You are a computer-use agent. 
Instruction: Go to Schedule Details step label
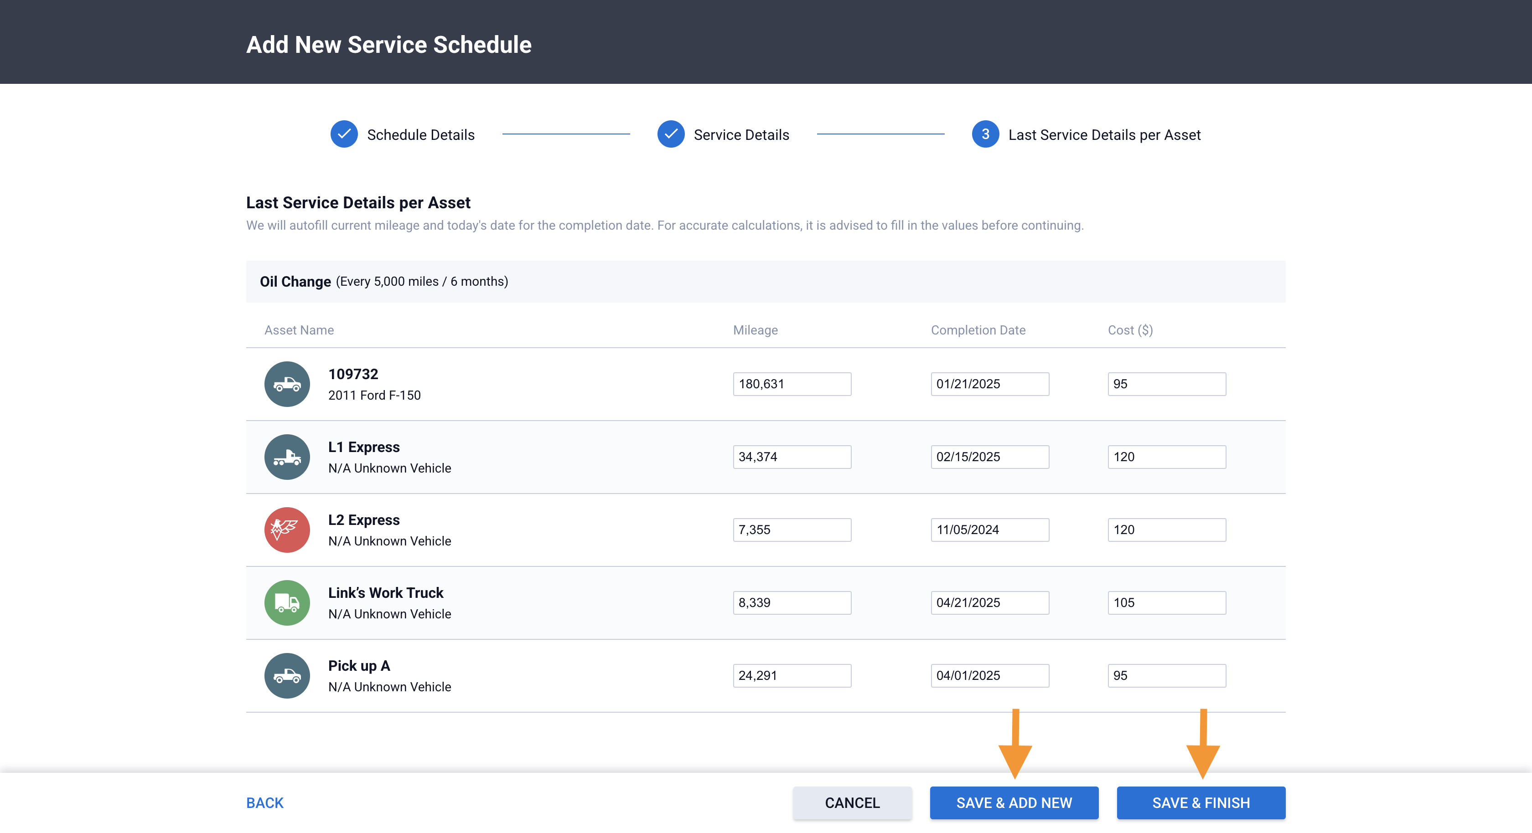(420, 135)
